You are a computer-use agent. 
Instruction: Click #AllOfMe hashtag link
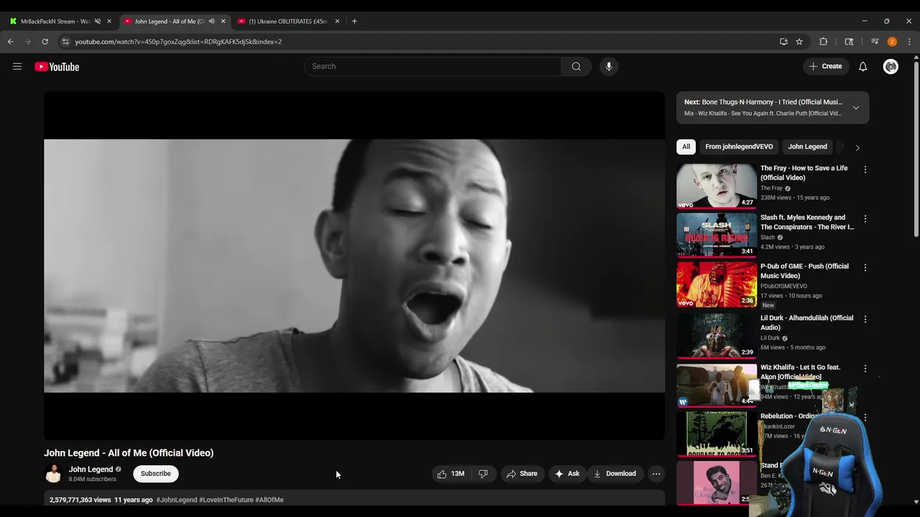pos(269,500)
